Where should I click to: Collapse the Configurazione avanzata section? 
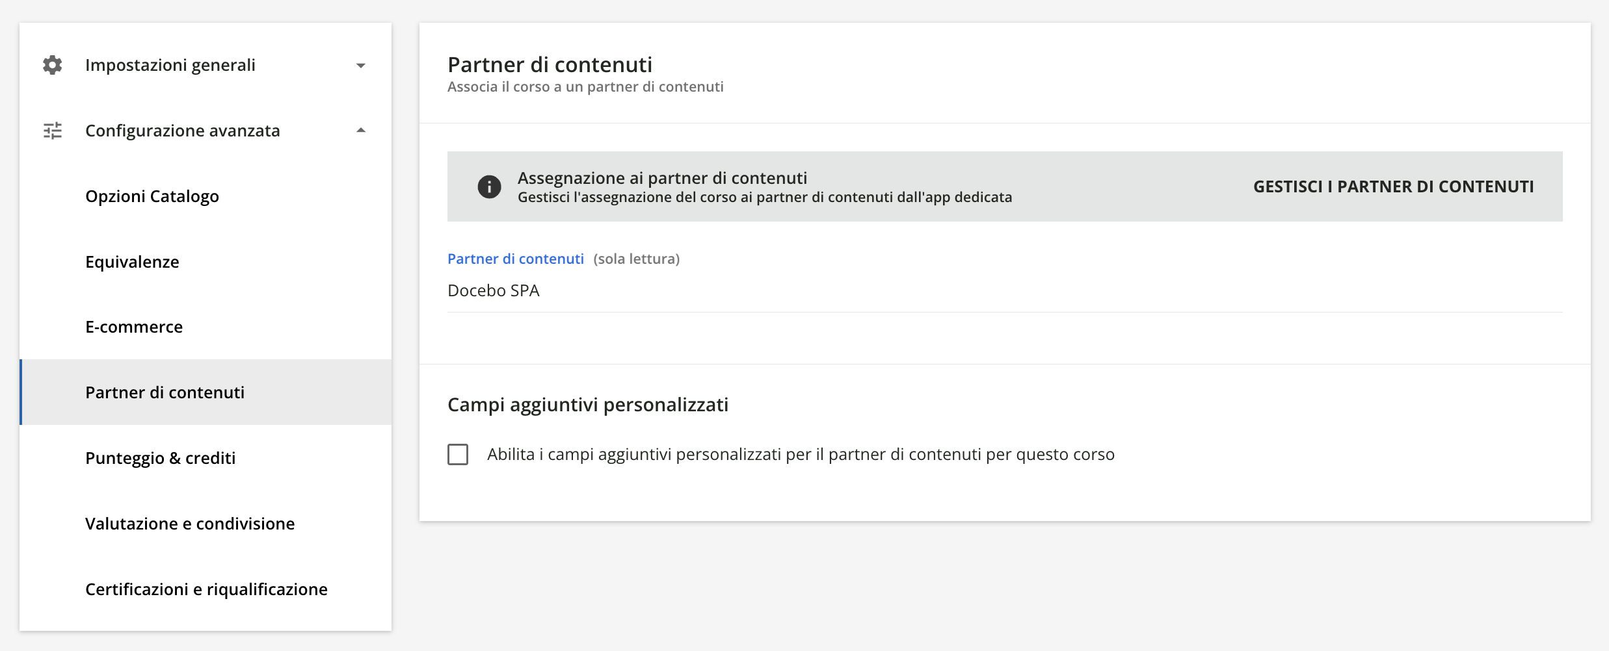pyautogui.click(x=362, y=129)
